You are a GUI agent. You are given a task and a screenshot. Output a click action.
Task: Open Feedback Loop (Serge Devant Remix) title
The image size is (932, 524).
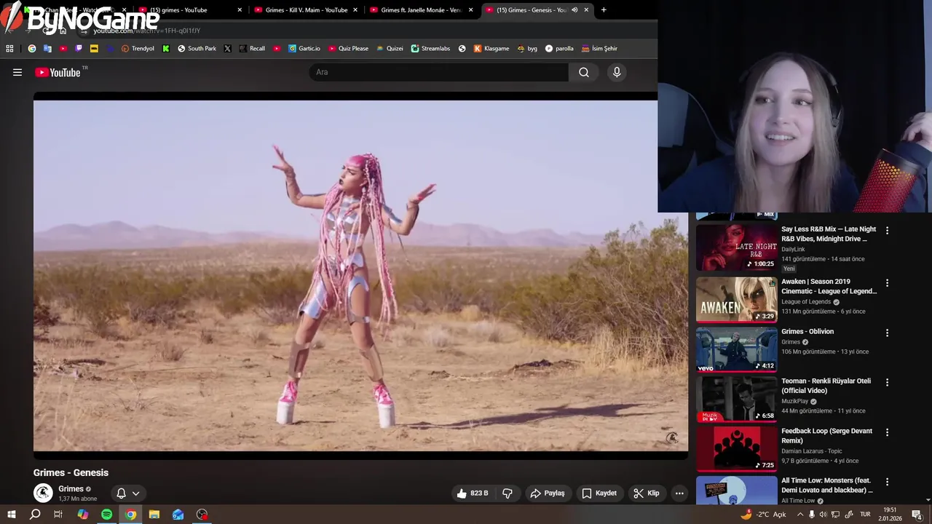[x=826, y=436]
